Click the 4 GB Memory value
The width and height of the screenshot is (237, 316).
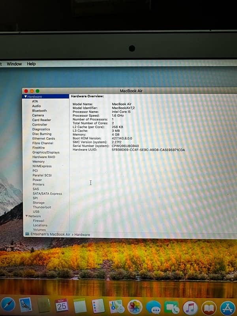click(x=116, y=134)
